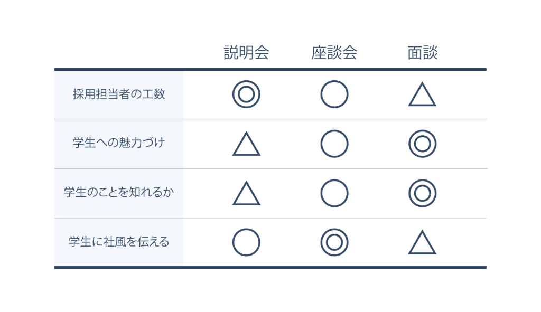The width and height of the screenshot is (541, 312).
Task: Select the 学生のことを知れるか row label
Action: point(119,192)
